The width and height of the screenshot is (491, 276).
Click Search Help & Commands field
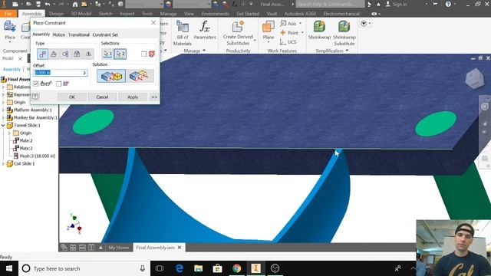(x=330, y=4)
